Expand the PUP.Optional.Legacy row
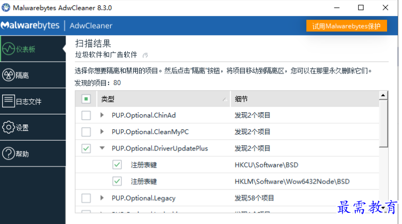 pyautogui.click(x=102, y=198)
